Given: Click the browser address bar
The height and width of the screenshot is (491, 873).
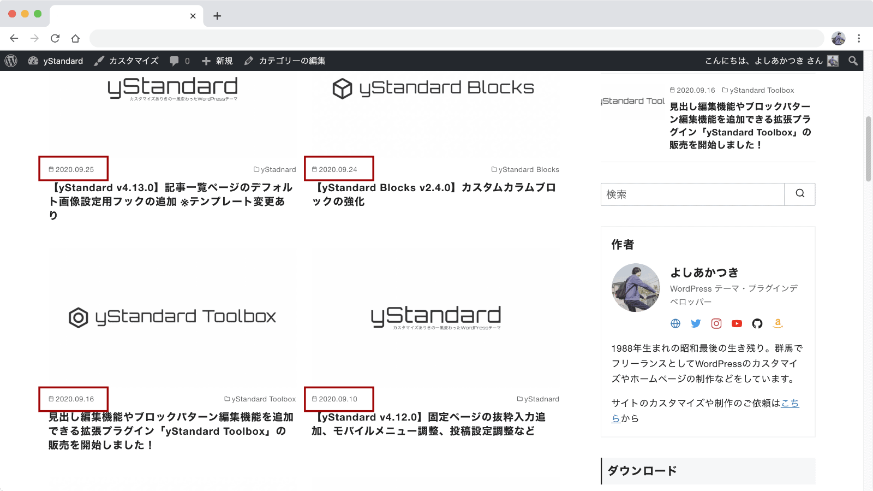Looking at the screenshot, I should click(x=456, y=38).
